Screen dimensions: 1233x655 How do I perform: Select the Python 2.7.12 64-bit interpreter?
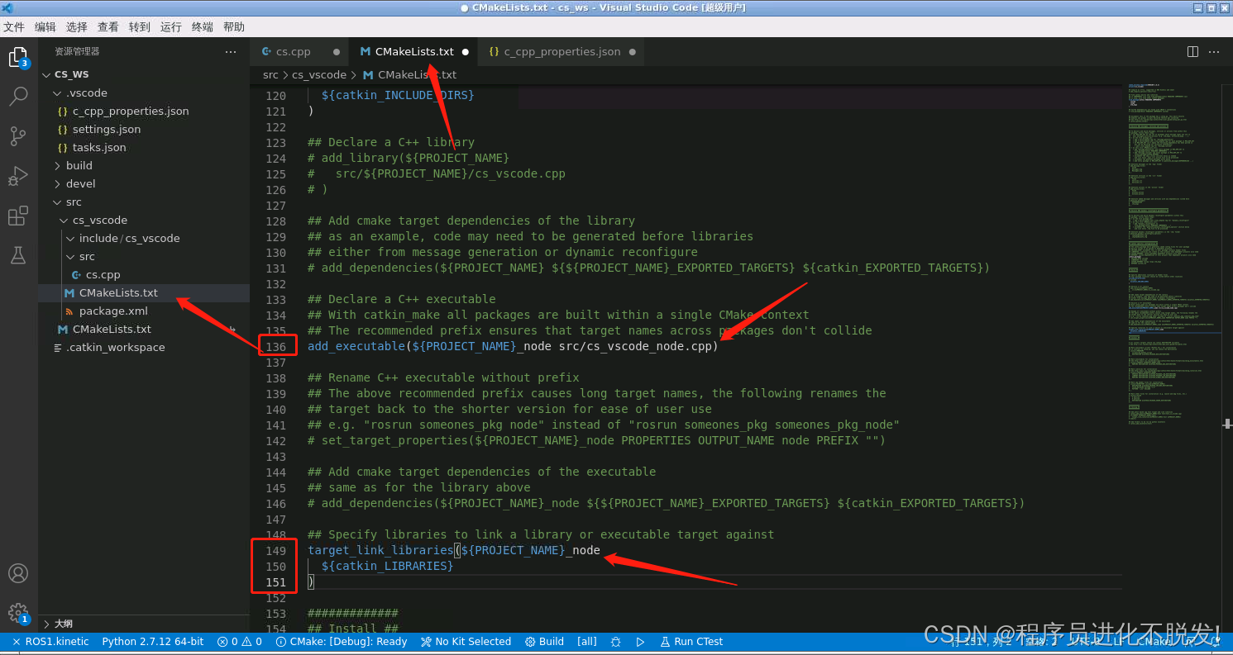pos(153,642)
